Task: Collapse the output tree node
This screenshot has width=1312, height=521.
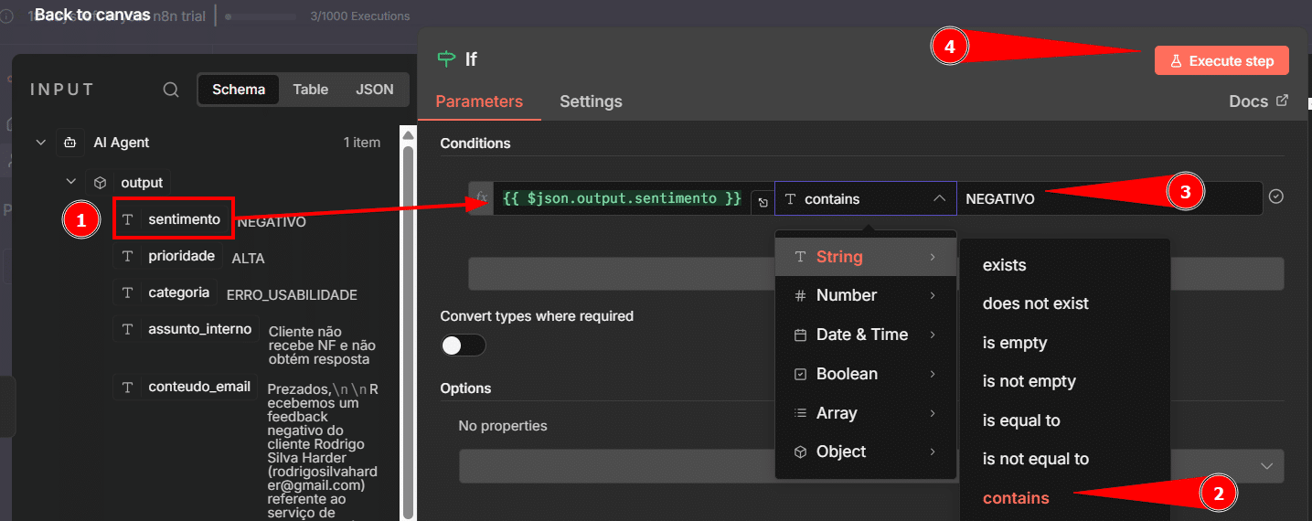Action: (x=70, y=182)
